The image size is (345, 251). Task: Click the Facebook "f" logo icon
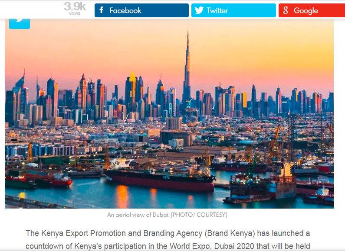[101, 10]
